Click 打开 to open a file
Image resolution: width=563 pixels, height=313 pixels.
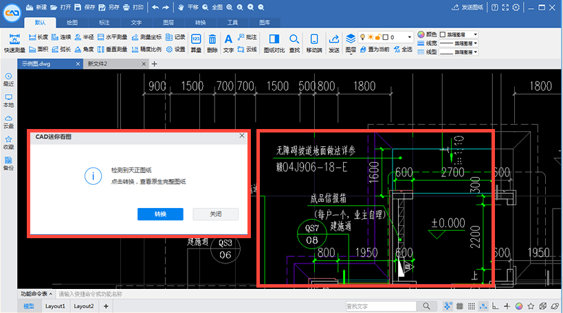click(61, 7)
